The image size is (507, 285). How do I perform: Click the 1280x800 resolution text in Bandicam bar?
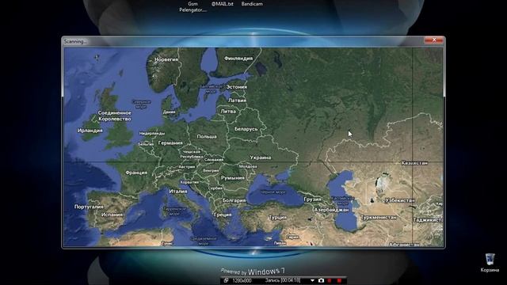pos(242,280)
